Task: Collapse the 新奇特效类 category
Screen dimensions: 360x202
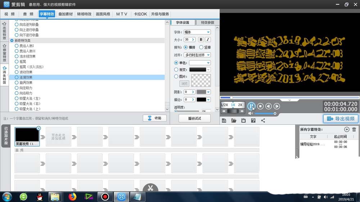Action: click(12, 40)
